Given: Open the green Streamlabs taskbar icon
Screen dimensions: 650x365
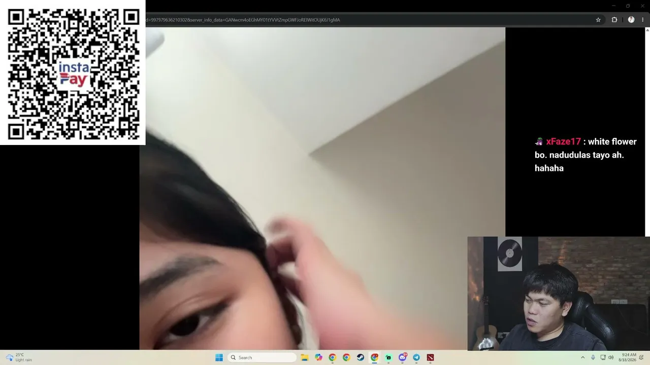Looking at the screenshot, I should (388, 357).
